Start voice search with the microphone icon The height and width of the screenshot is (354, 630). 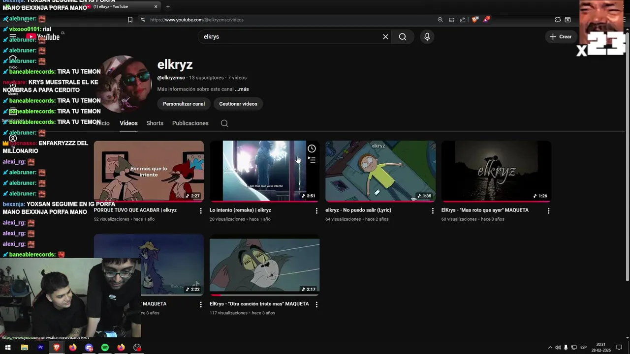pos(427,37)
